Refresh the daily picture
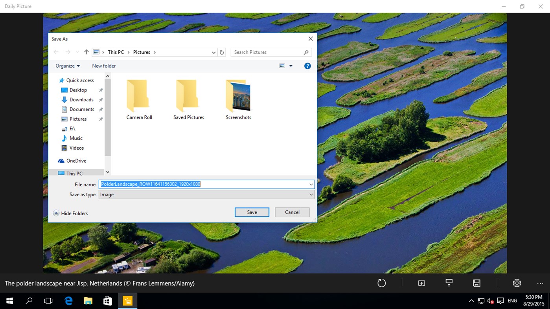Viewport: 550px width, 309px height. pyautogui.click(x=381, y=283)
